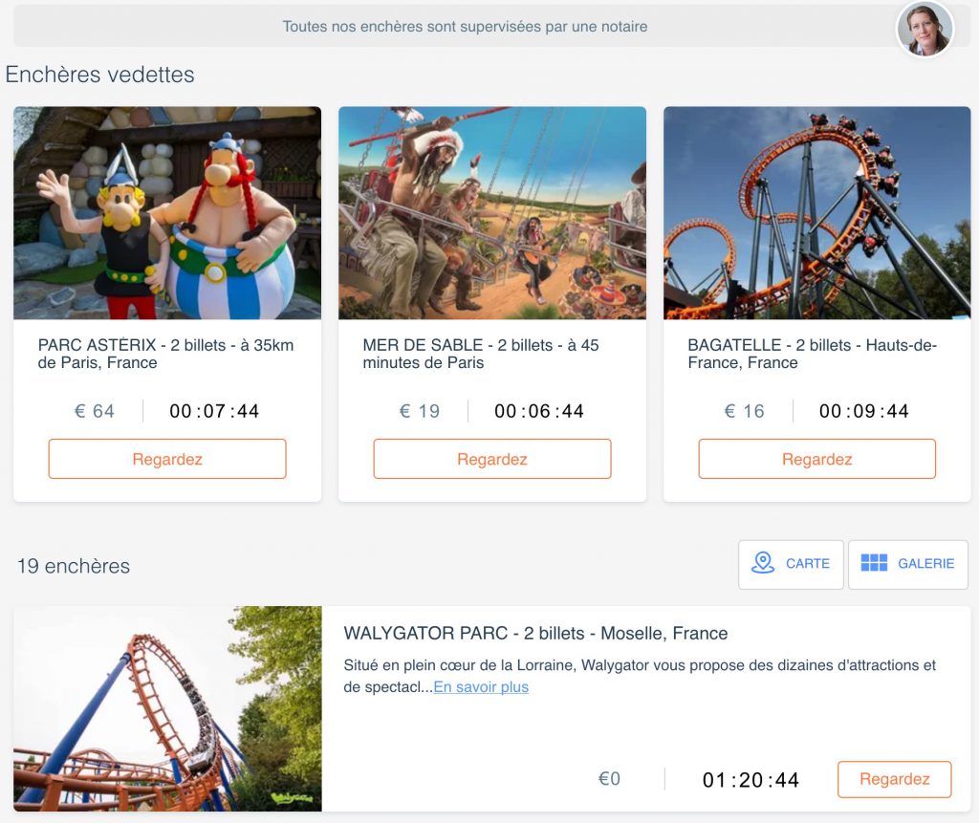979x823 pixels.
Task: Click the 00:09:44 countdown timer
Action: coord(863,411)
